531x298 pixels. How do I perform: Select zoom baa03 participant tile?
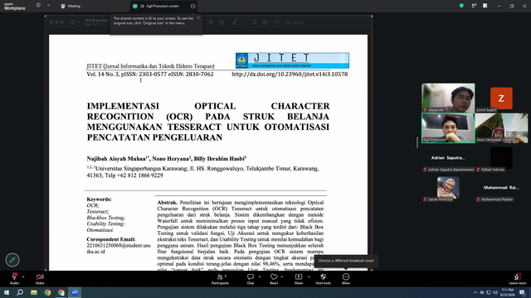[x=501, y=99]
